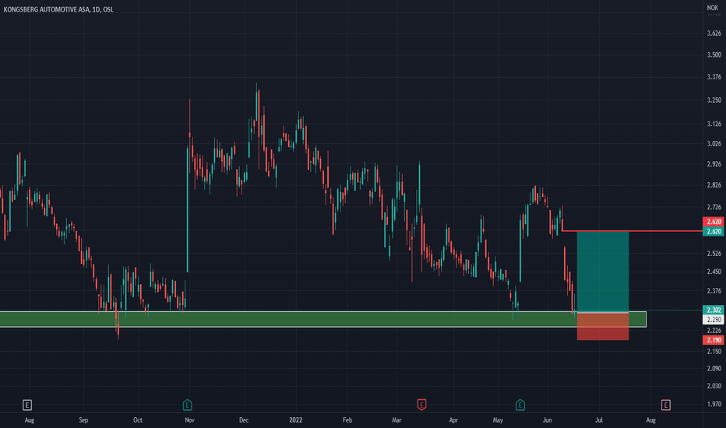
Task: Click the 1.970 price axis label
Action: coord(714,405)
